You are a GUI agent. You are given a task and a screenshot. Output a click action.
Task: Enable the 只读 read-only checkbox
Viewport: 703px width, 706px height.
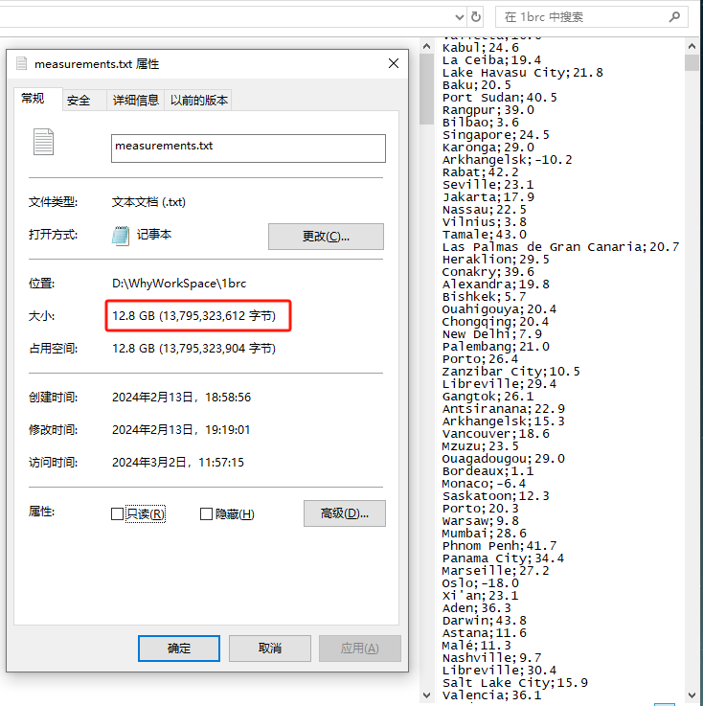click(117, 513)
